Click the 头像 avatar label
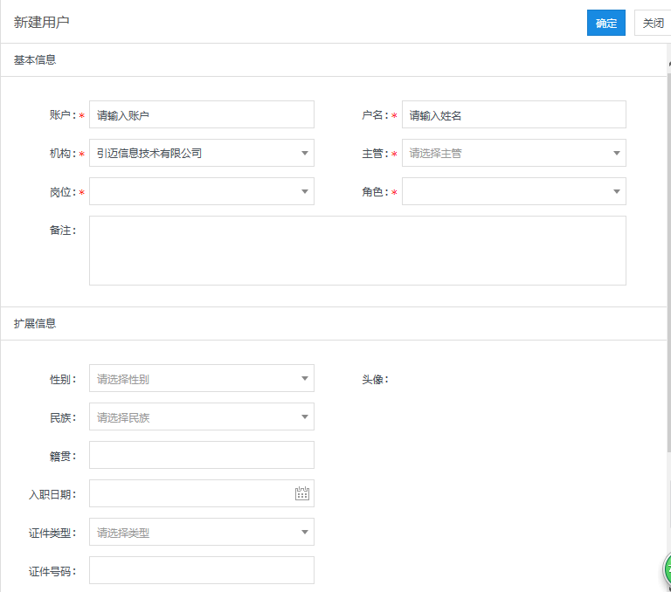 (375, 380)
